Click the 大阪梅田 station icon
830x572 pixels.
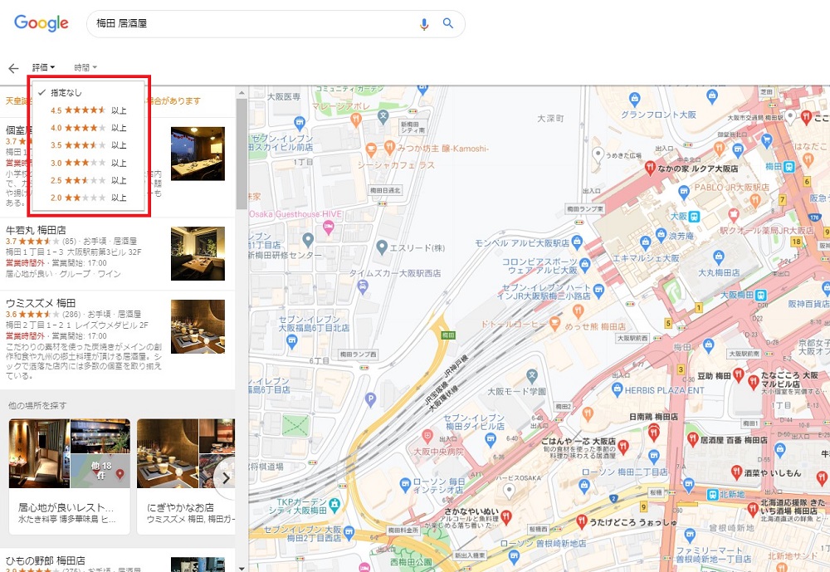click(x=760, y=295)
